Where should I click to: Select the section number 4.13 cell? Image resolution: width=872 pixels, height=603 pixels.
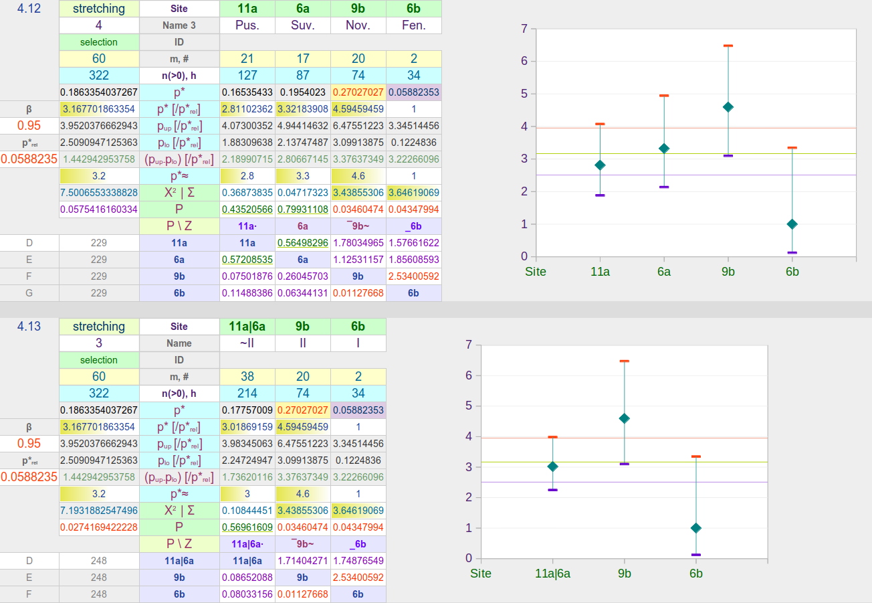29,327
